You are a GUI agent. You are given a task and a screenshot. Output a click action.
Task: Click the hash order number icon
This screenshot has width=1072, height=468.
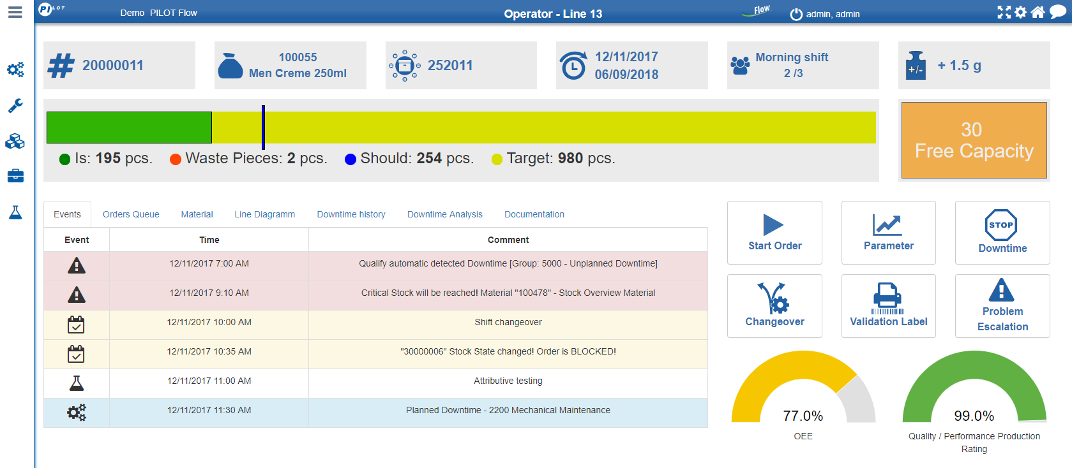coord(61,65)
